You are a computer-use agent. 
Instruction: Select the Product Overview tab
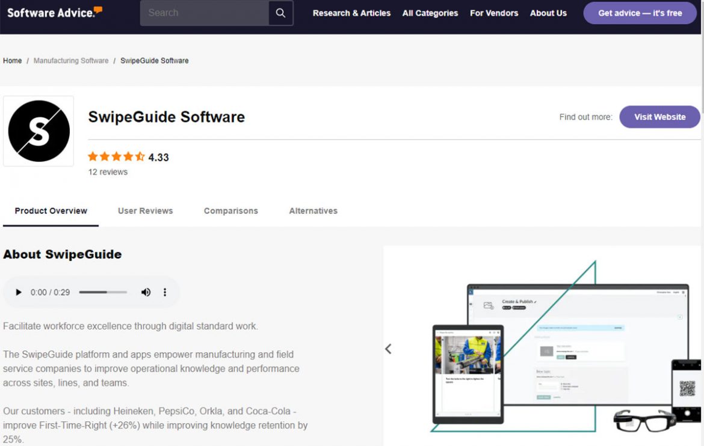51,211
